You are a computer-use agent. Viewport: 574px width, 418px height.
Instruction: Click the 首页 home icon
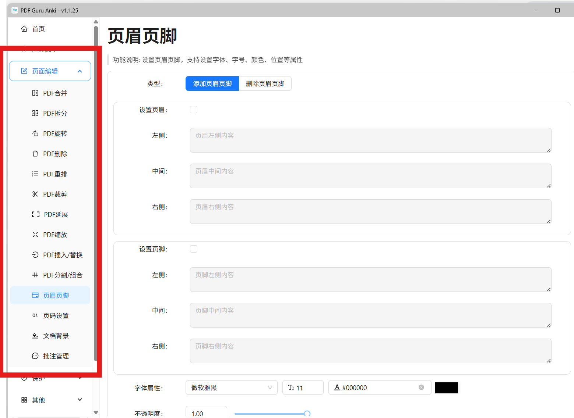coord(24,28)
